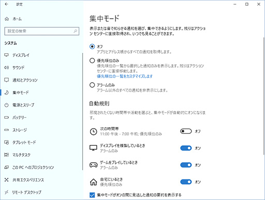Click the 集中モード moon icon
265x200 pixels.
[x=6, y=93]
